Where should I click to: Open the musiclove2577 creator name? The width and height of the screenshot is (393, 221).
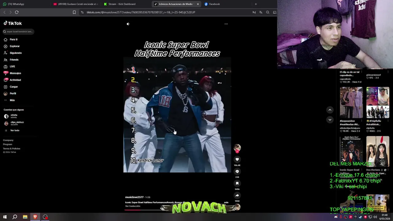coord(134,197)
